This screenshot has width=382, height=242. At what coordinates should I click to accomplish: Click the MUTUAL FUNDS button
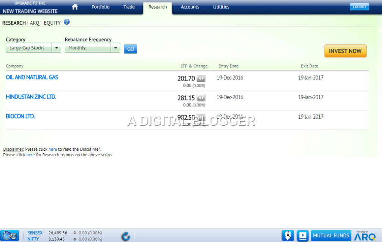click(331, 236)
